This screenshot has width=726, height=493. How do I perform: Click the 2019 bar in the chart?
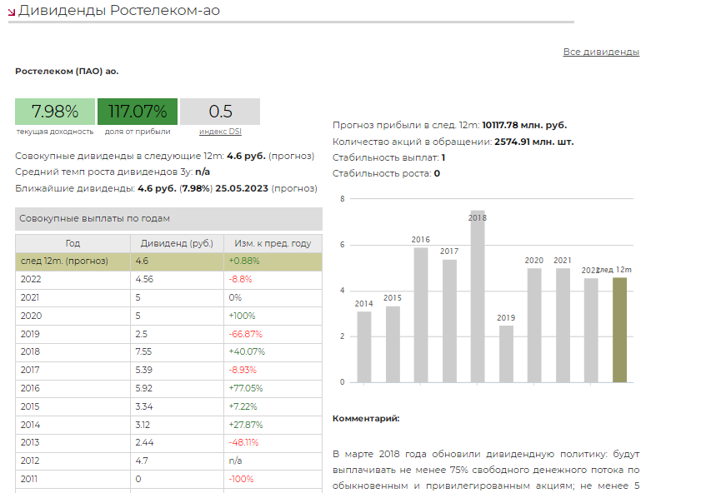tap(506, 354)
